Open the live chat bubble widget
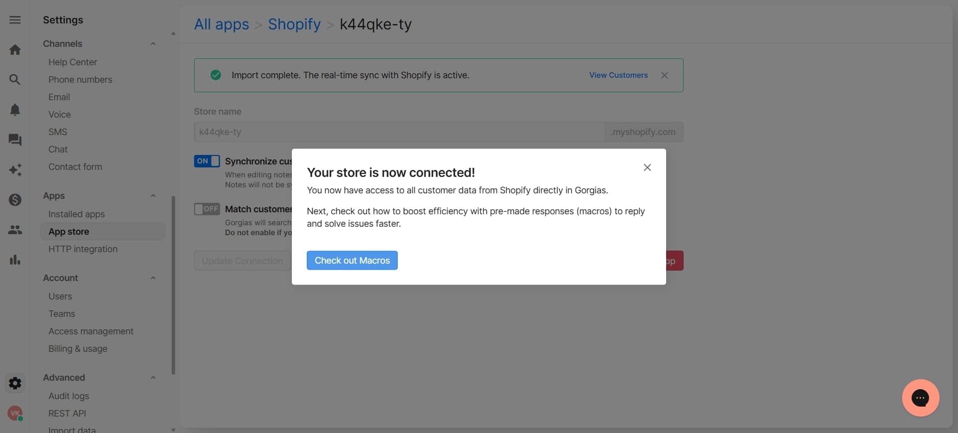Viewport: 958px width, 433px height. [921, 398]
